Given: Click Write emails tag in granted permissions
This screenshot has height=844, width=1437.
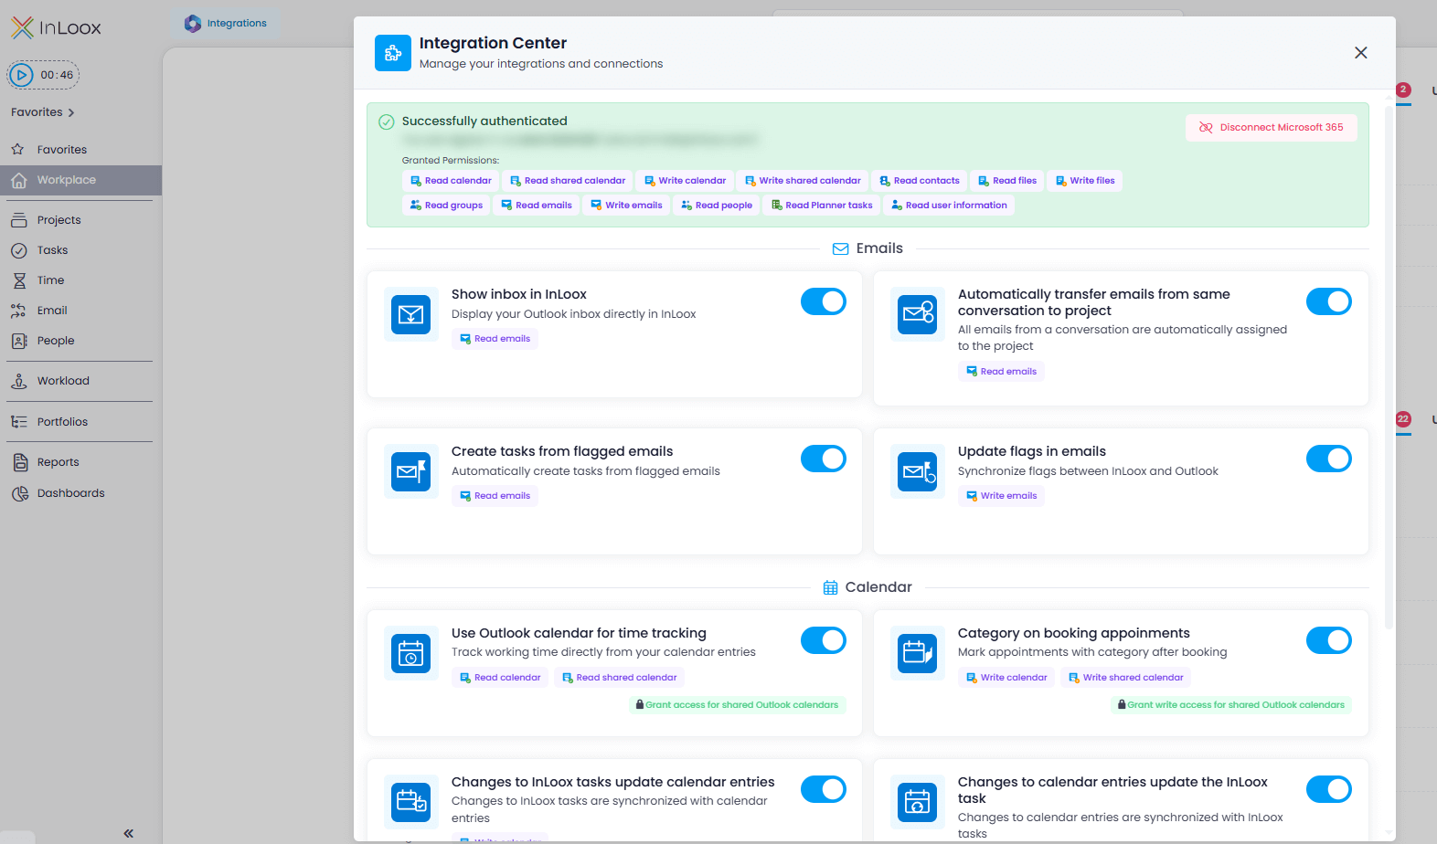Looking at the screenshot, I should (626, 206).
